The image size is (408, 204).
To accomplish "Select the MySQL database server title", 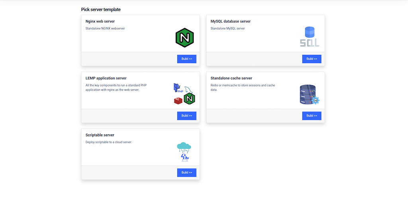I will [230, 22].
